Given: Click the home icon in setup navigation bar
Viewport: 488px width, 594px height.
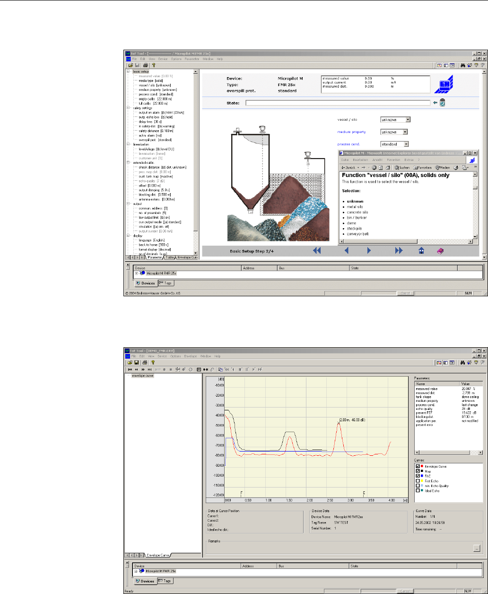Looking at the screenshot, I should (x=421, y=251).
